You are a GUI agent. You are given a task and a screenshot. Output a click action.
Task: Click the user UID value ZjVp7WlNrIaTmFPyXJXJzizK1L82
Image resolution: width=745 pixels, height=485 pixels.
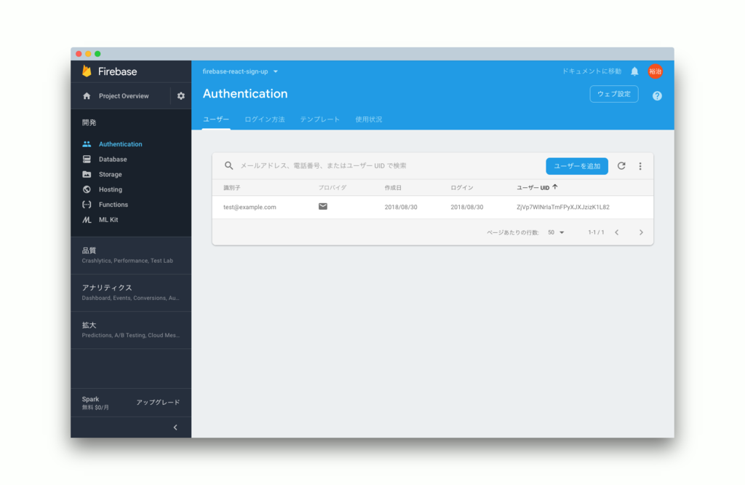tap(563, 208)
